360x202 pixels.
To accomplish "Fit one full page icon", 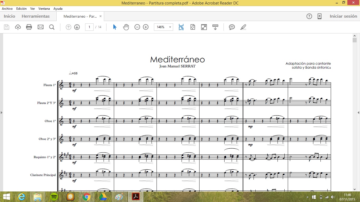I will click(x=193, y=27).
